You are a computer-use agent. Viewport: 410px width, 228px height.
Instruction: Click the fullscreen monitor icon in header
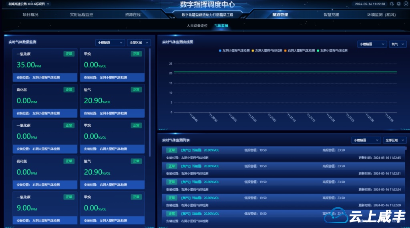(x=398, y=4)
